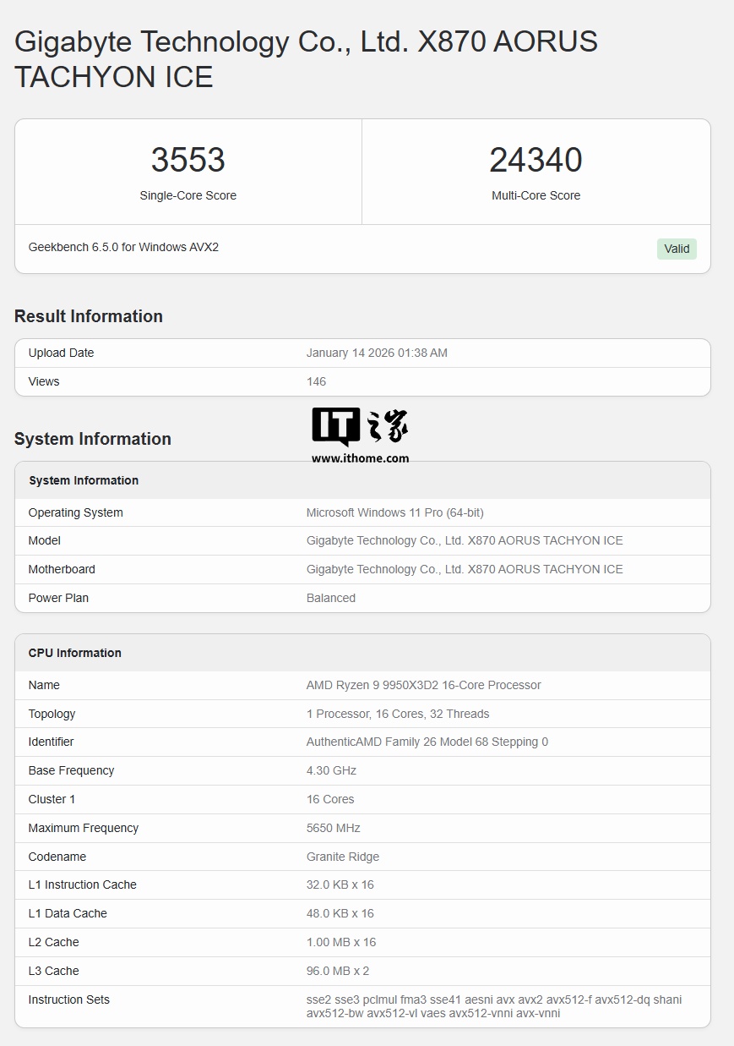Click the IT Home watermark logo

[360, 427]
